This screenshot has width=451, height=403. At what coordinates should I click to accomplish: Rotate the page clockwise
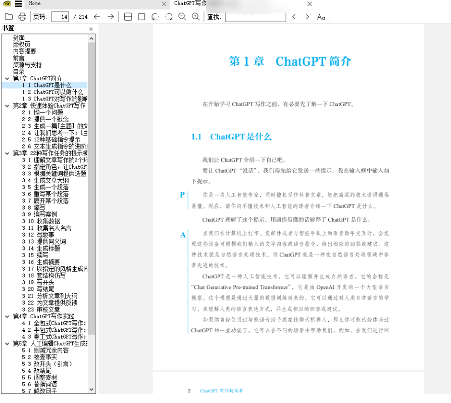pyautogui.click(x=169, y=17)
